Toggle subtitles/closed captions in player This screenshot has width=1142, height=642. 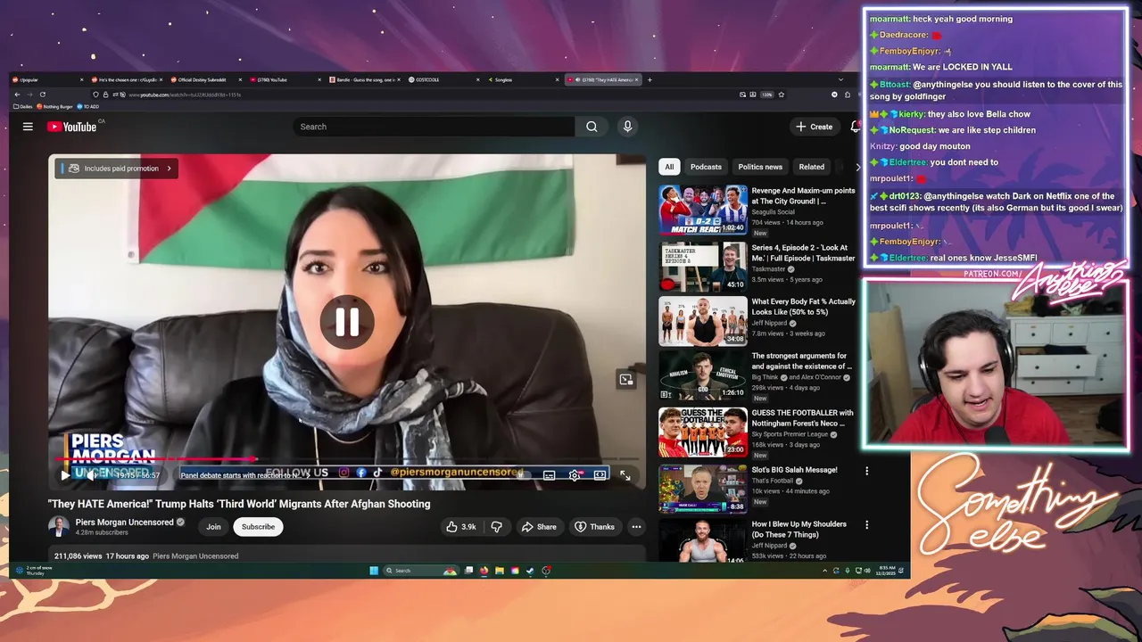pos(549,475)
